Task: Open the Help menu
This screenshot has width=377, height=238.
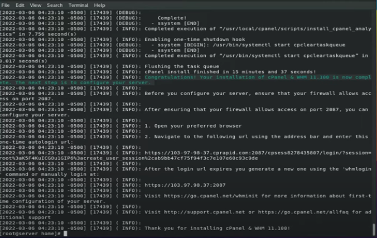Action: point(99,5)
